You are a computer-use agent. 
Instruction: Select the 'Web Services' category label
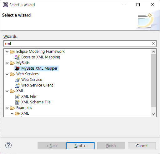(27, 74)
